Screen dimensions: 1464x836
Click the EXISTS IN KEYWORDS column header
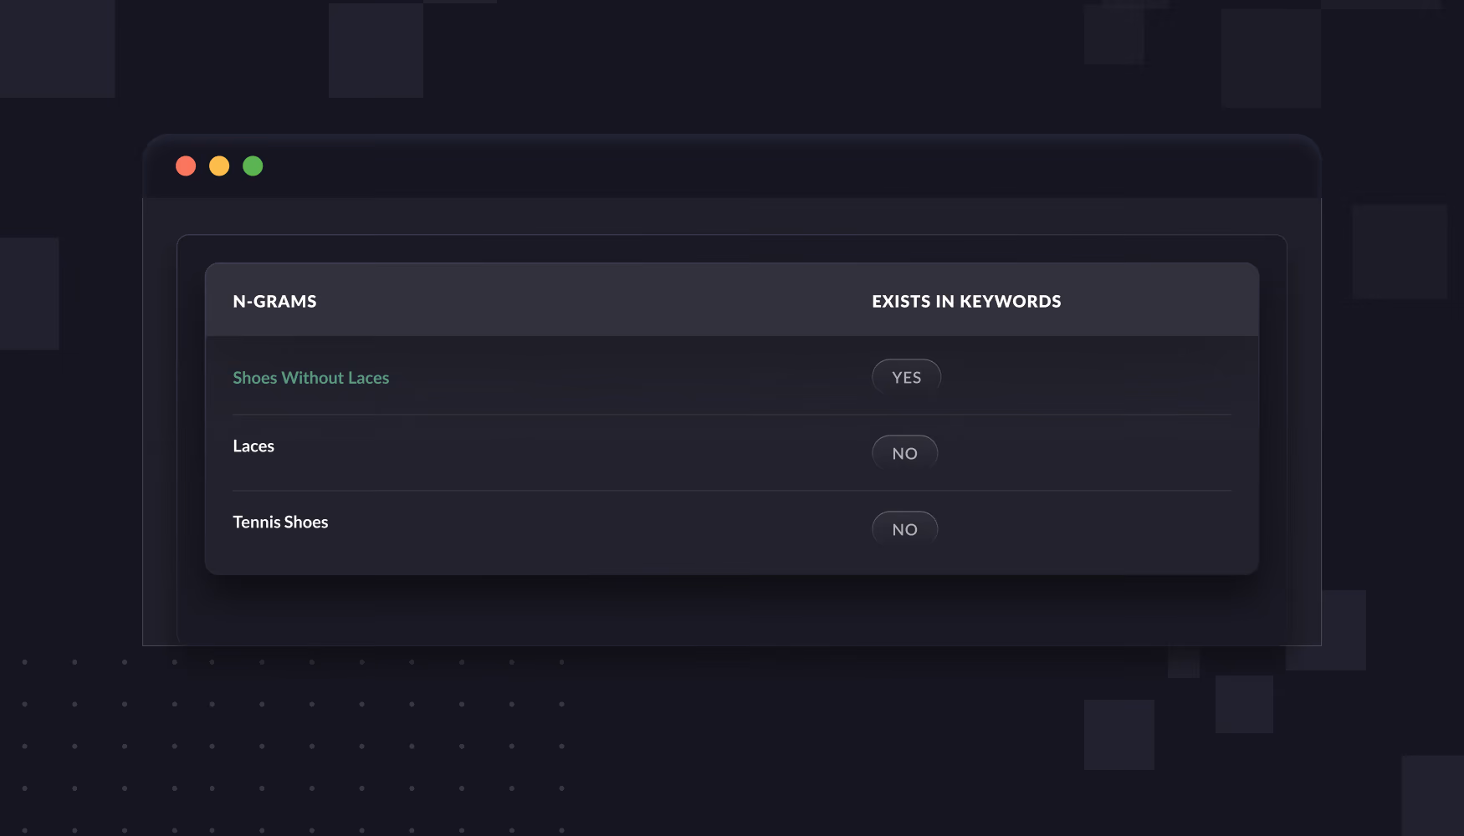point(966,302)
